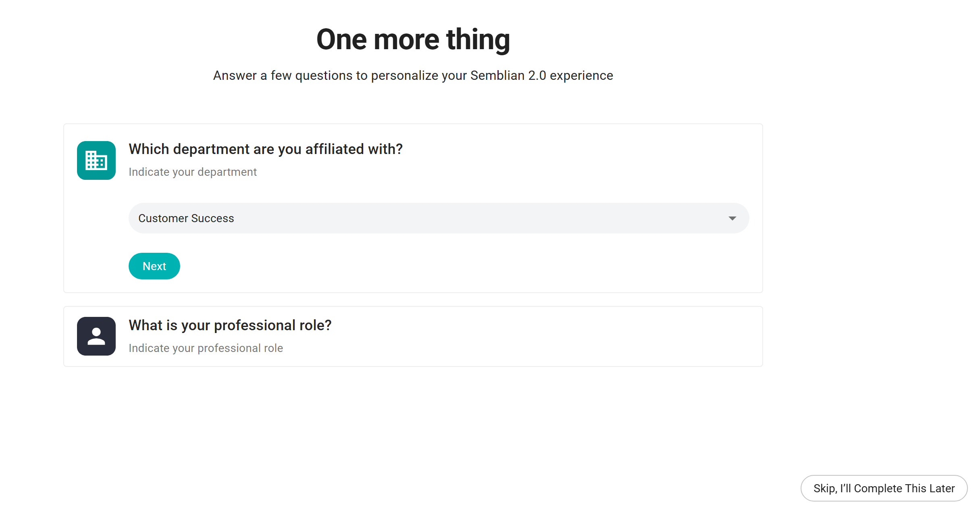This screenshot has height=510, width=980.
Task: Click the Semblian 2.0 personalization subtitle
Action: (x=413, y=75)
